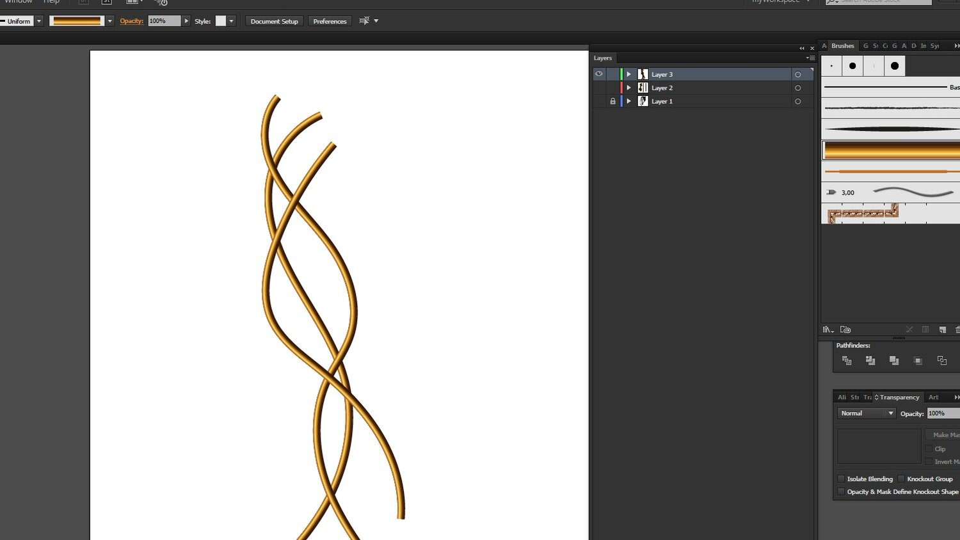Select second round dot brush

852,66
